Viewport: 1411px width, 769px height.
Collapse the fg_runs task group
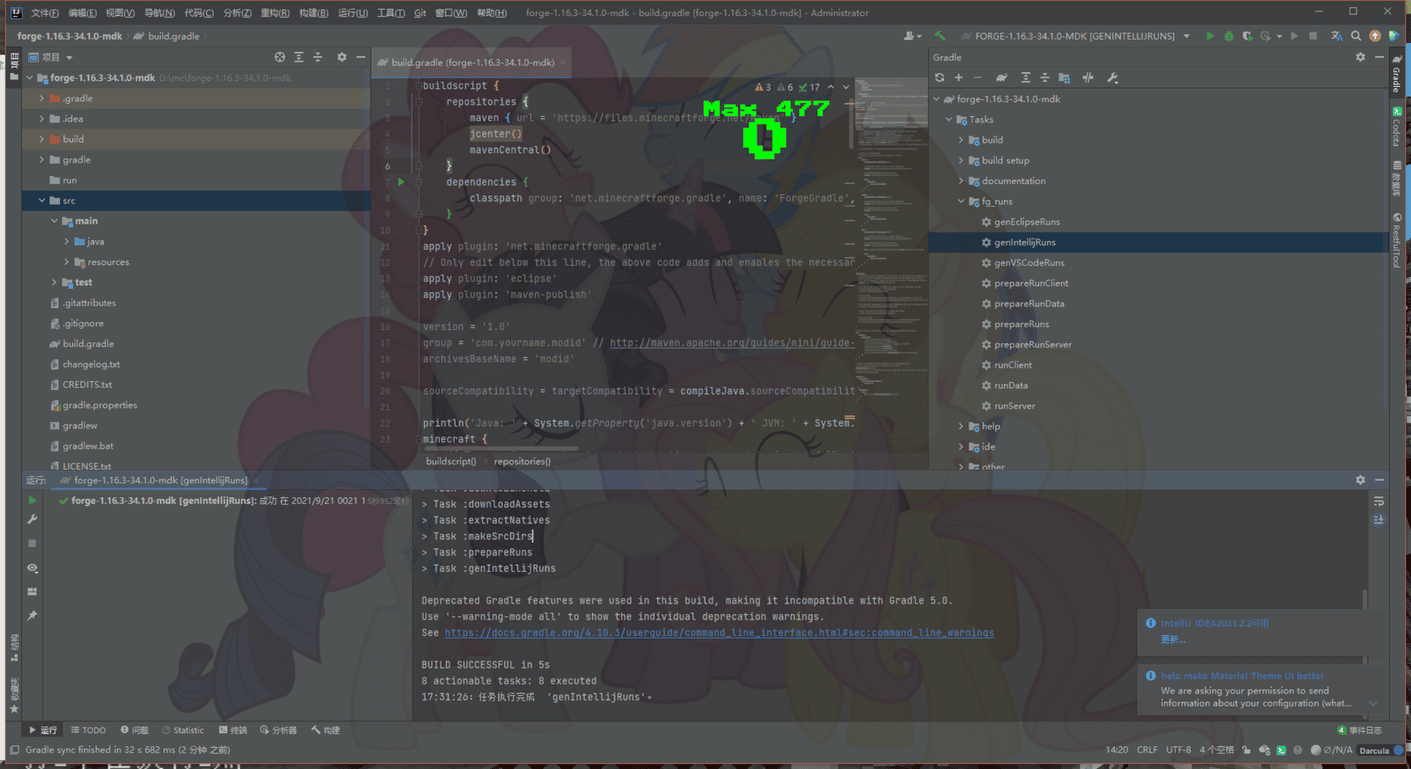point(961,201)
